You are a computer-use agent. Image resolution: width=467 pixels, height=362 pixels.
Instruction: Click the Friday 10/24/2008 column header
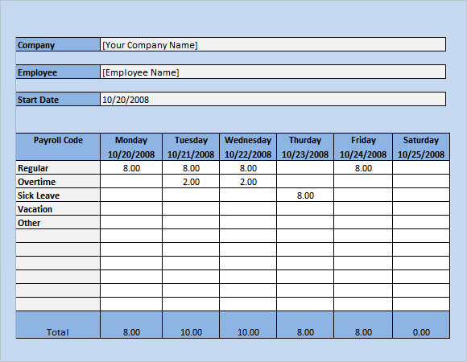tap(363, 147)
